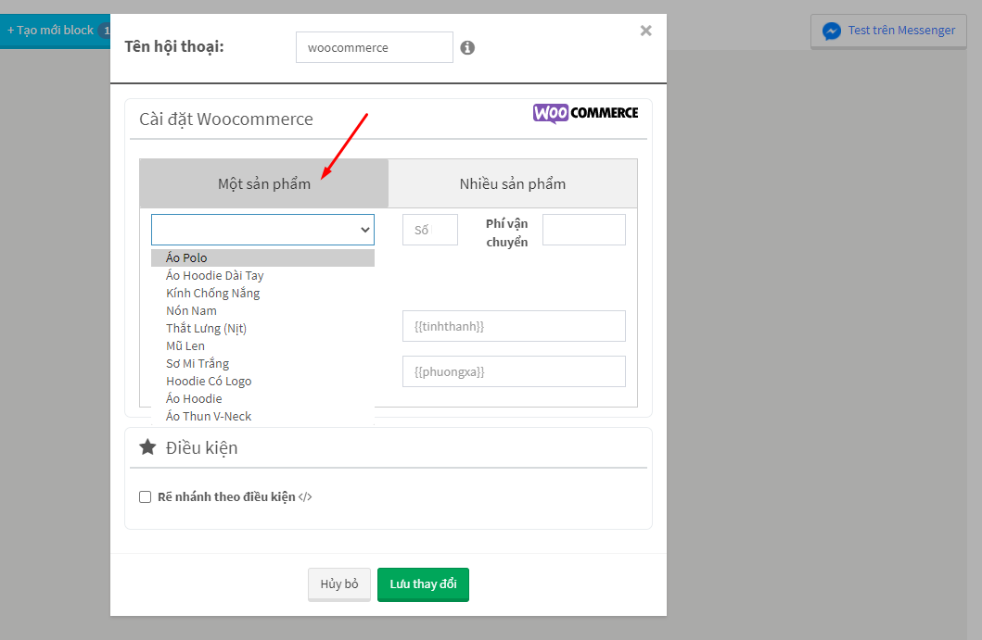Enable Rẽ nhánh theo điều kiện checkbox
Image resolution: width=982 pixels, height=640 pixels.
(146, 496)
